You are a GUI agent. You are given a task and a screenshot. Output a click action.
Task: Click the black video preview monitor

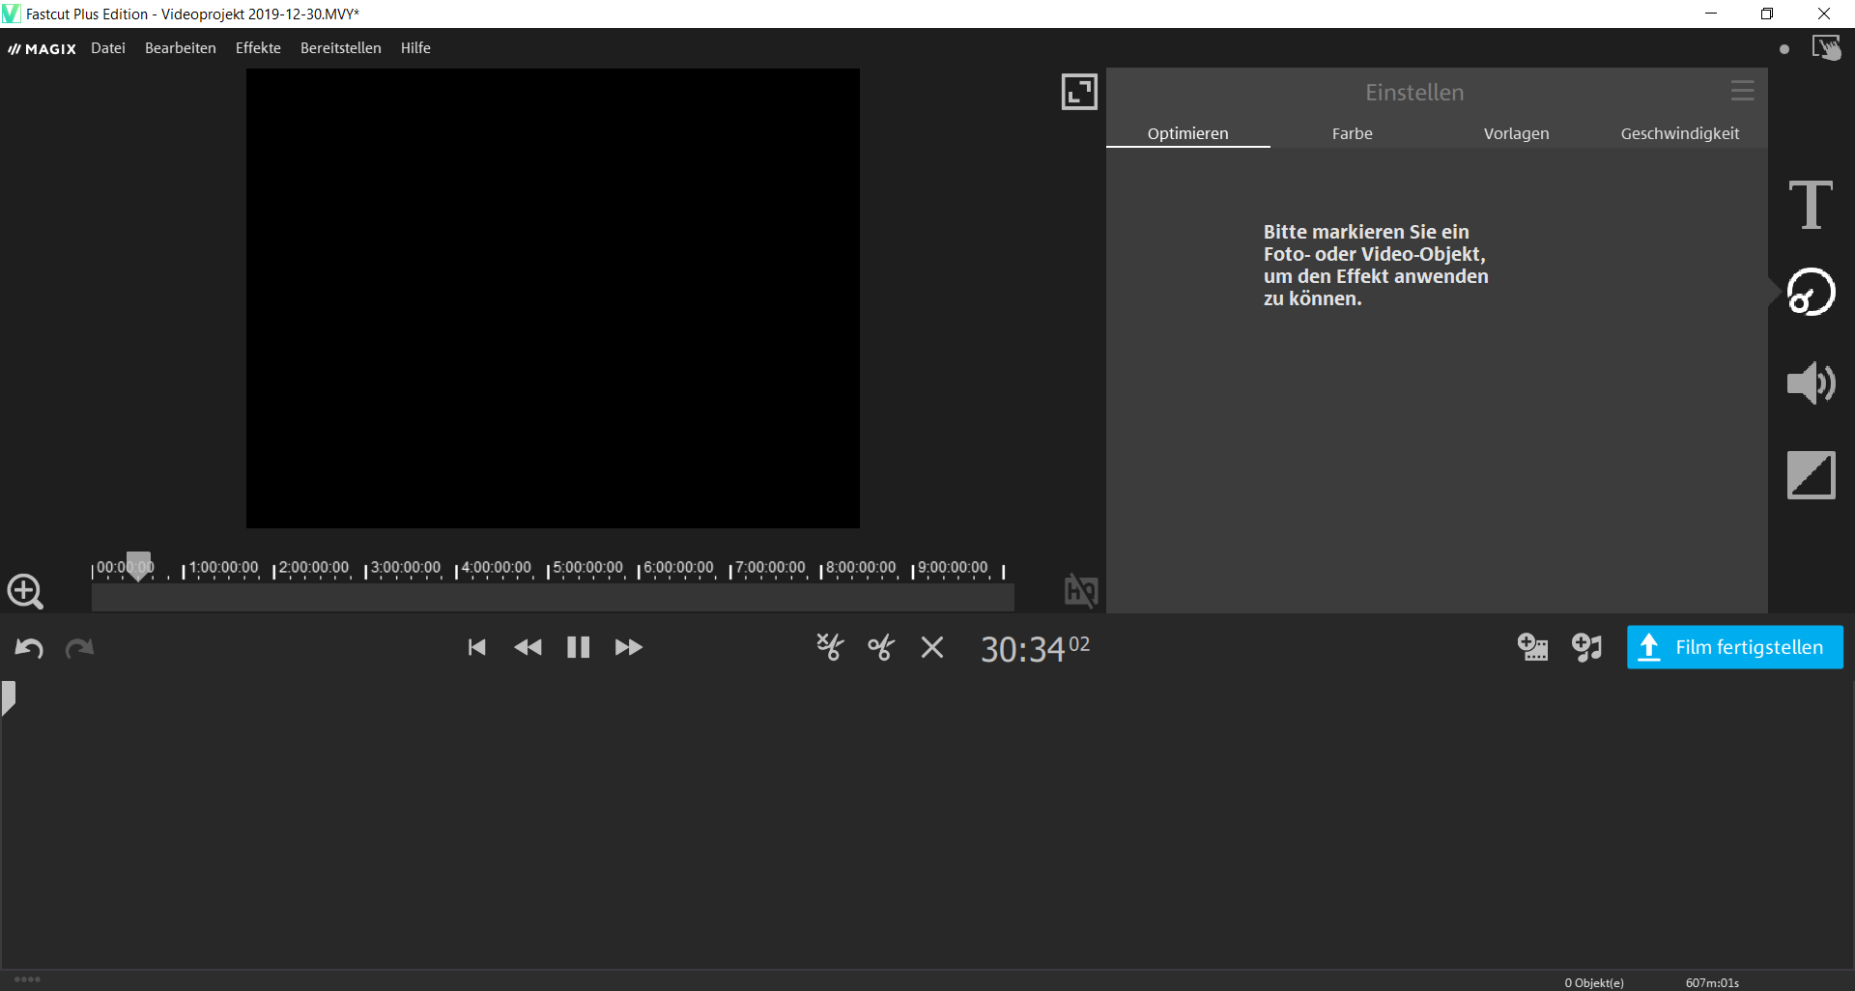(x=553, y=298)
